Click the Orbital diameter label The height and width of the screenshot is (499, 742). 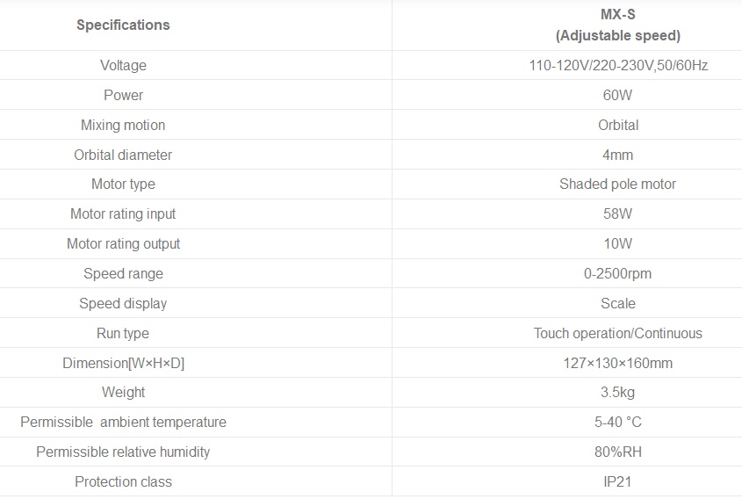pos(123,155)
